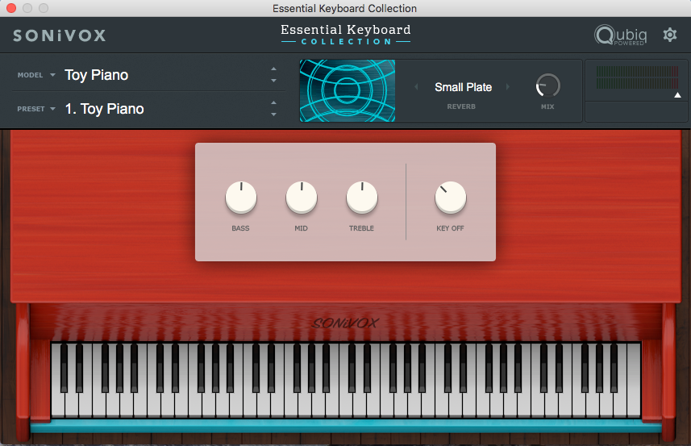Click the reverb MIX knob
Viewport: 691px width, 446px height.
point(547,85)
